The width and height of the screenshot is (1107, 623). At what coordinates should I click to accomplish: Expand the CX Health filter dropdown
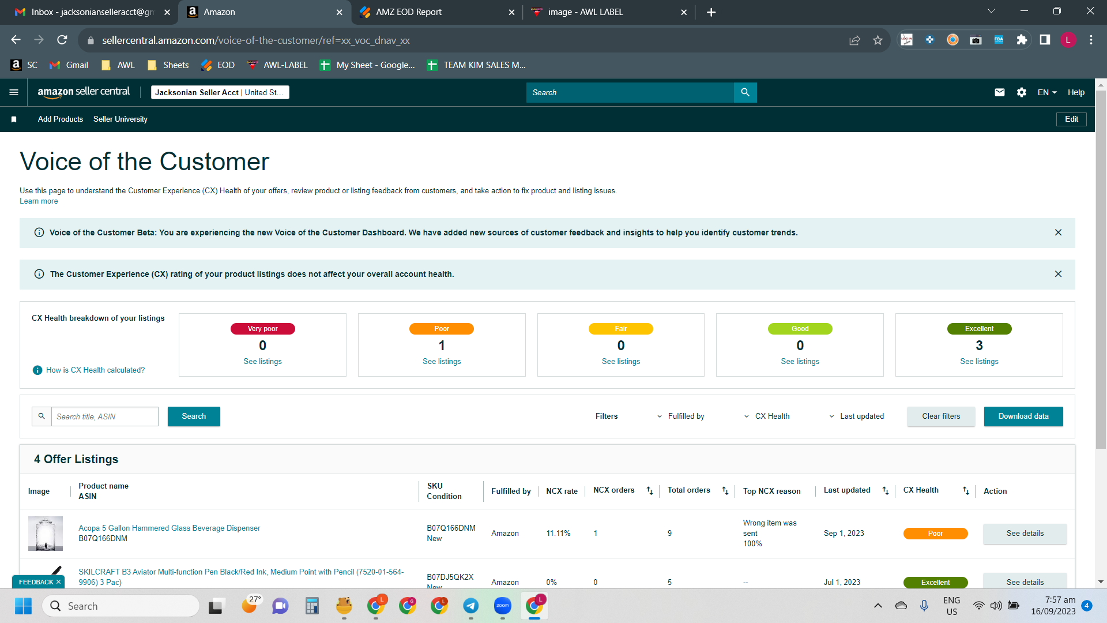pos(767,416)
